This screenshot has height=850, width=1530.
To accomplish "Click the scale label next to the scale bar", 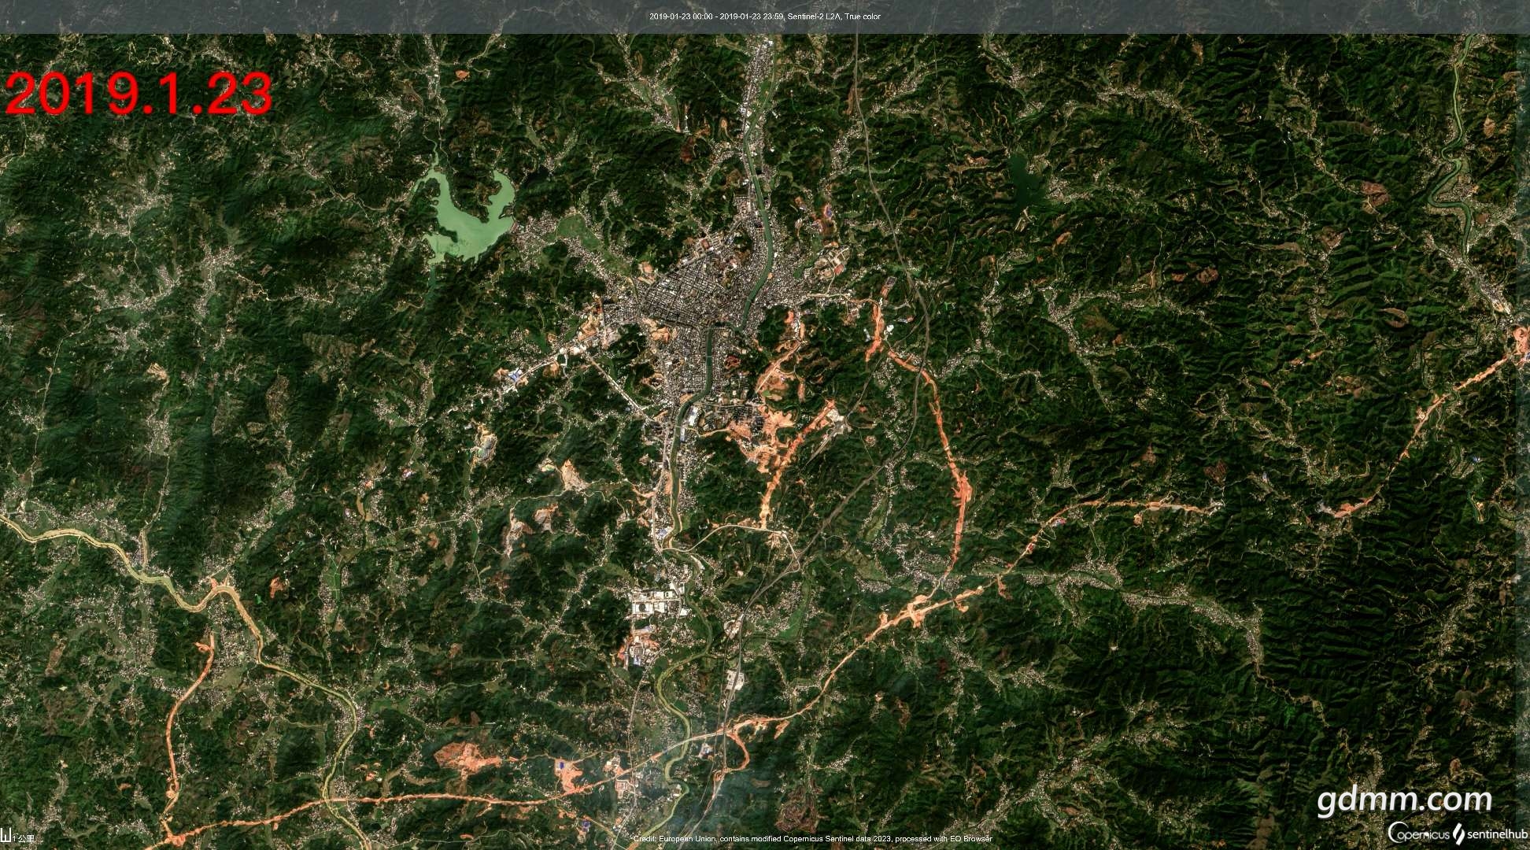I will (24, 837).
